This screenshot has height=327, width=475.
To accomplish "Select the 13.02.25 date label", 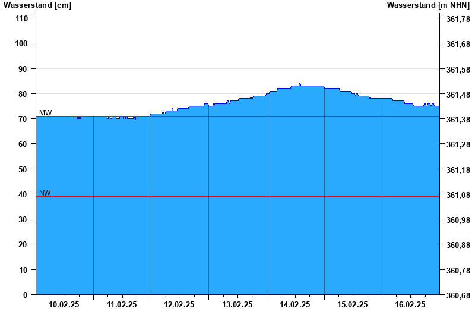I will click(x=237, y=305).
